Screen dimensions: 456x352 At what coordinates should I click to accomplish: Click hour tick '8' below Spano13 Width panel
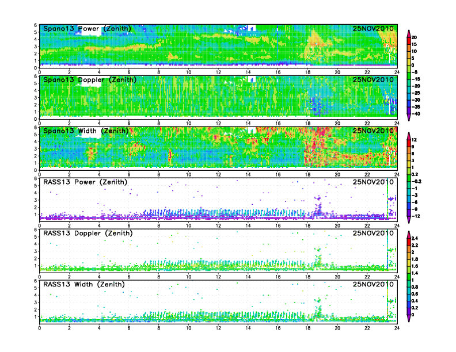coord(158,174)
